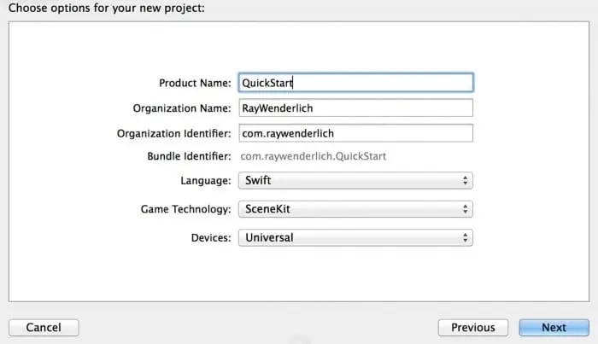Screen dimensions: 598x344
Task: Go back with the Previous button
Action: coord(472,328)
